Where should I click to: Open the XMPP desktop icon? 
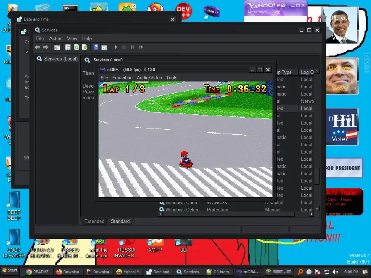click(x=155, y=246)
